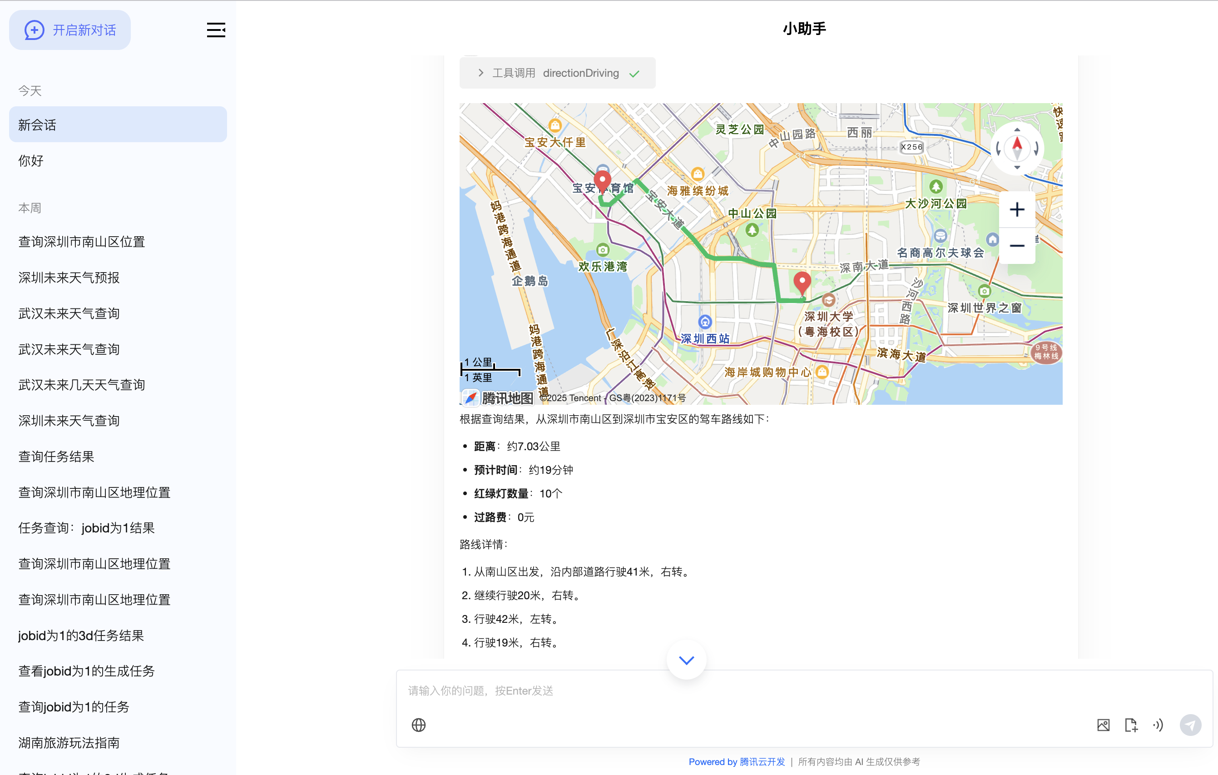The image size is (1218, 775).
Task: Click the 距离 约7.03公里 line
Action: [x=517, y=446]
